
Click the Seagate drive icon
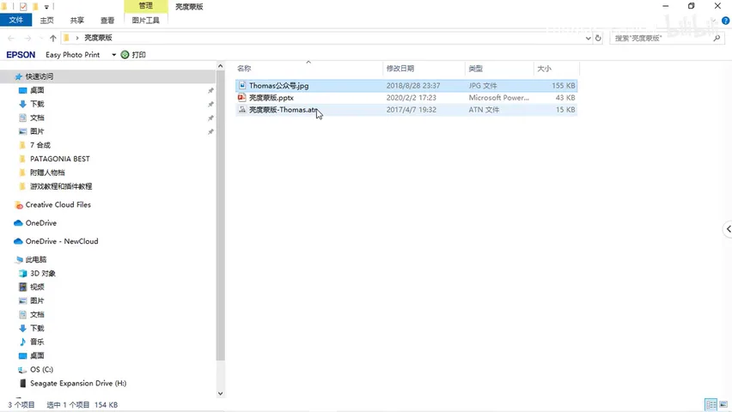click(22, 383)
